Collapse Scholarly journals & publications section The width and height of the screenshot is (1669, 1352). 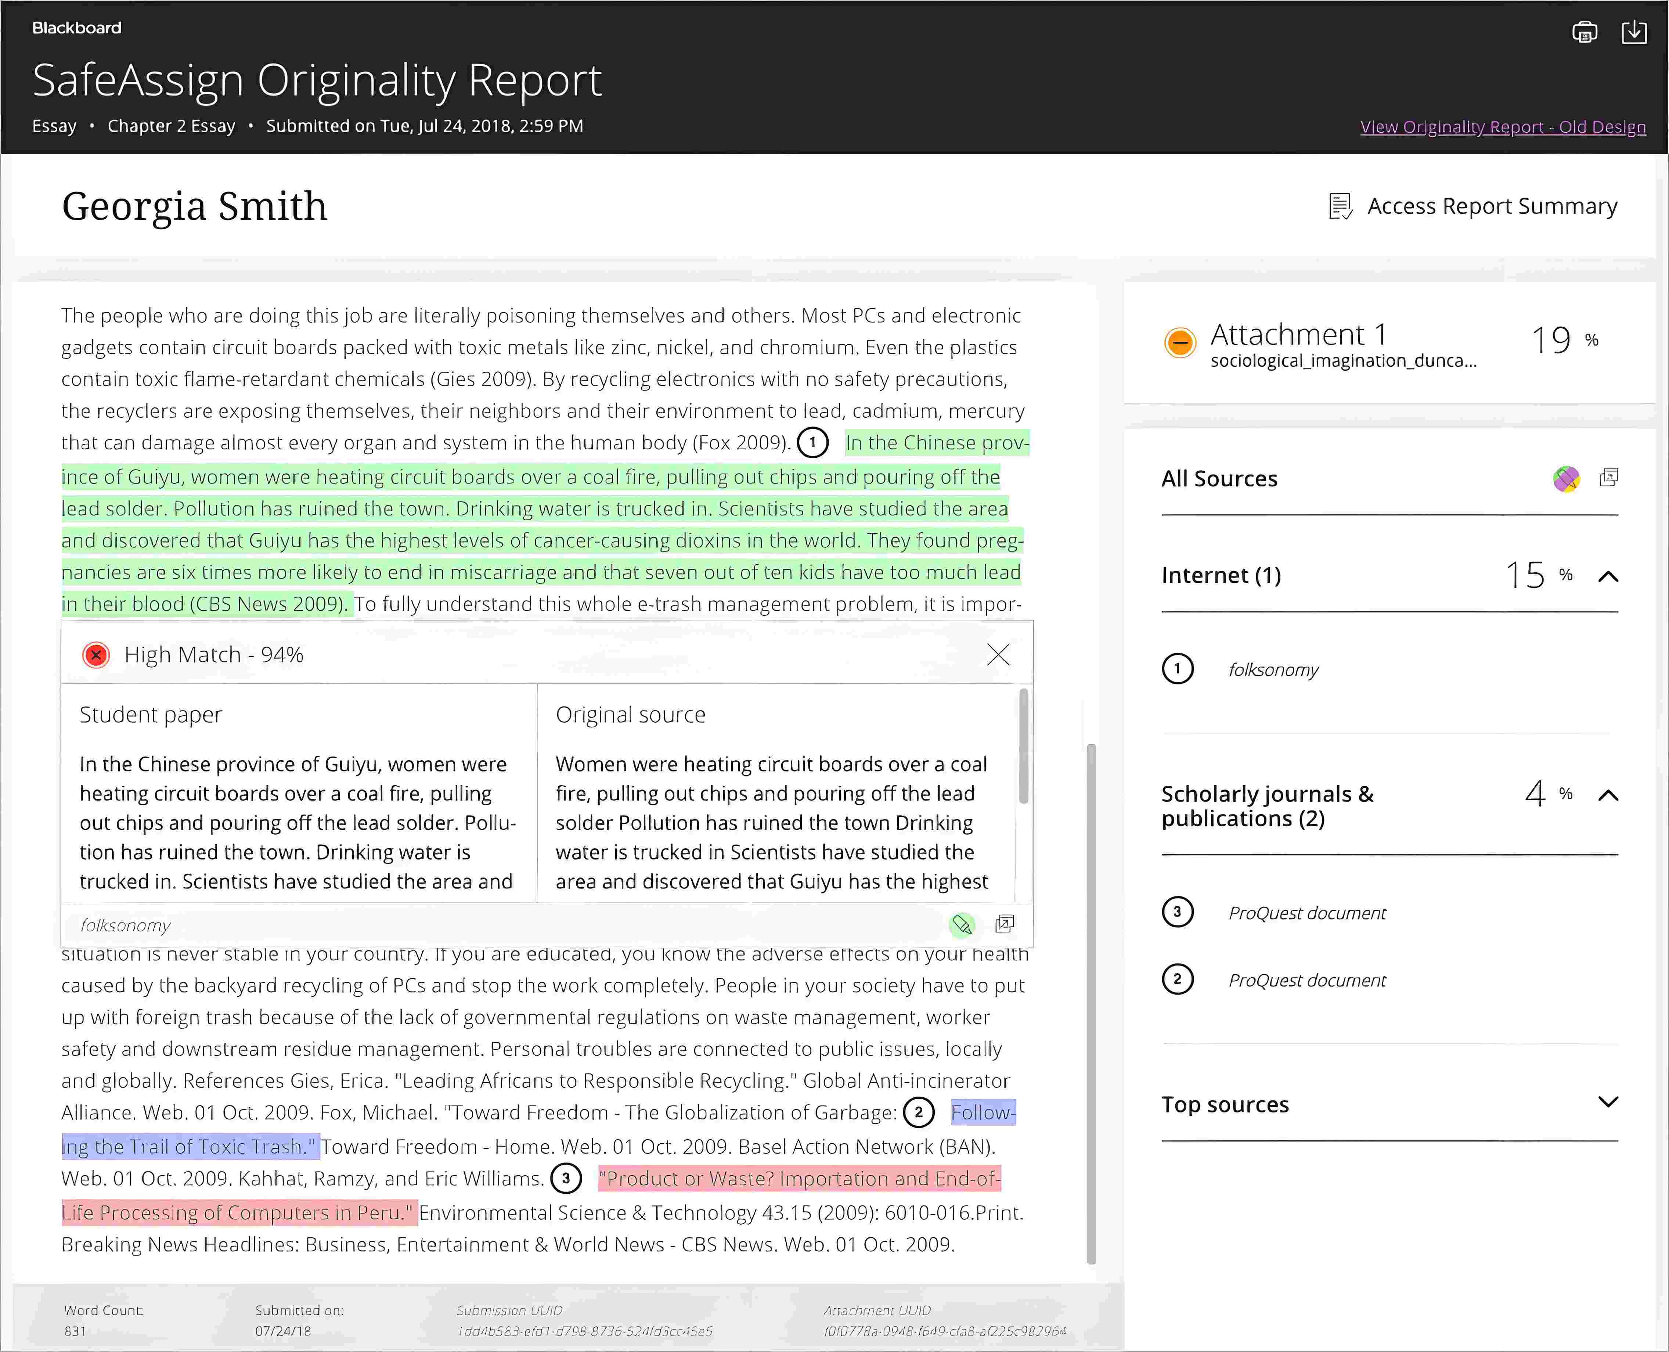[x=1608, y=795]
